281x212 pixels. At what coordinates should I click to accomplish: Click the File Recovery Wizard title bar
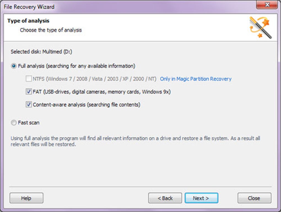pos(110,6)
